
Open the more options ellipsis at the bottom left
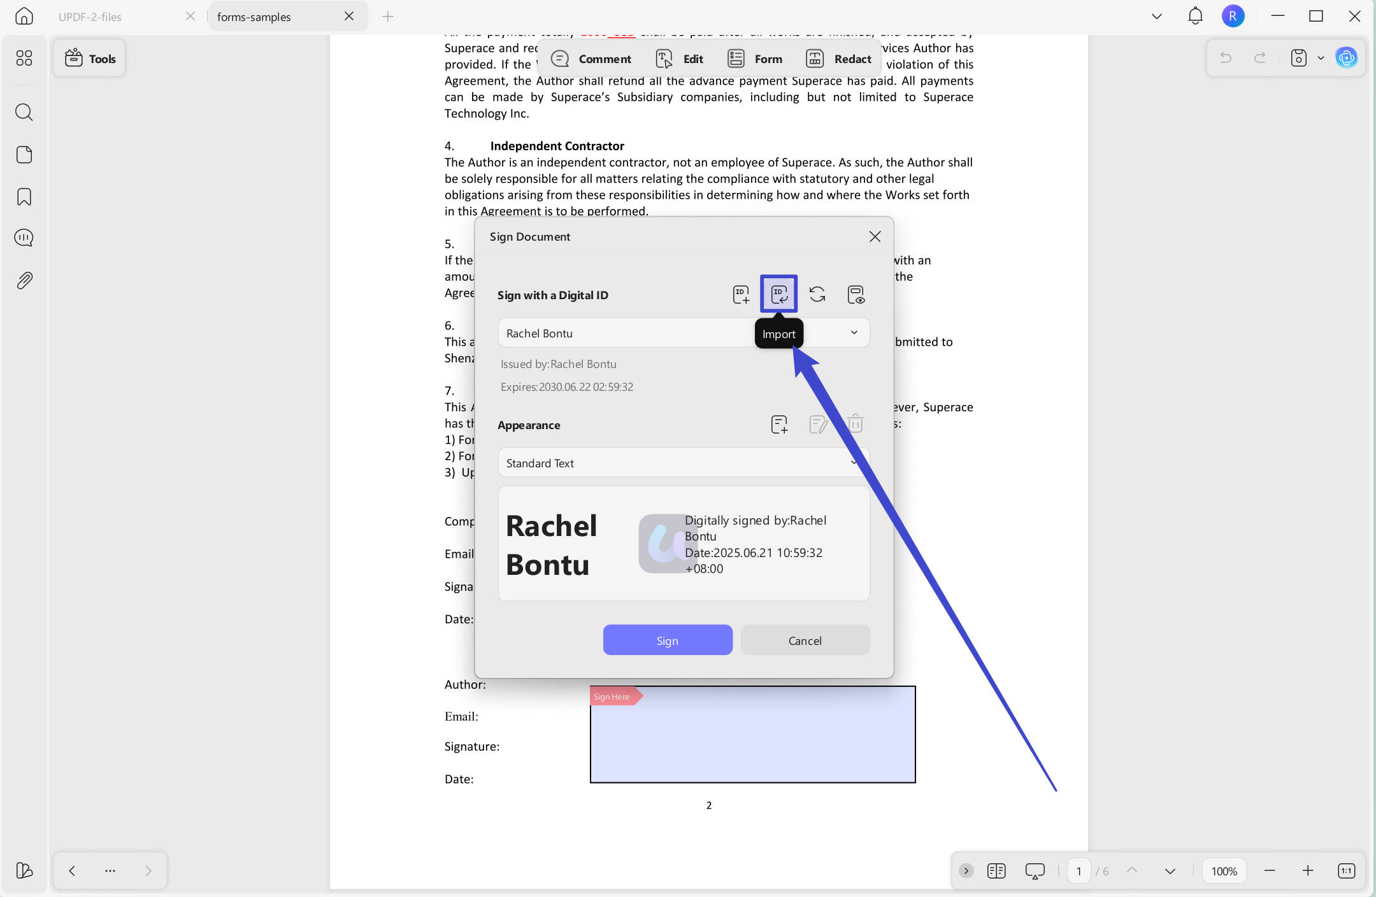click(110, 870)
